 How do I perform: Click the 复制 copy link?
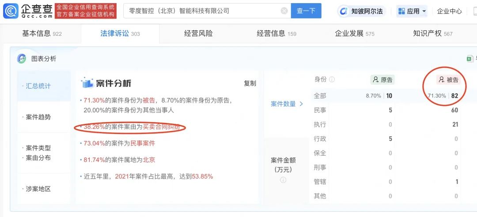250,83
